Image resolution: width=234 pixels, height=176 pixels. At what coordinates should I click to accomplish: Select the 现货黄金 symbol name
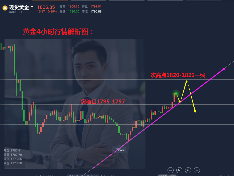point(19,7)
